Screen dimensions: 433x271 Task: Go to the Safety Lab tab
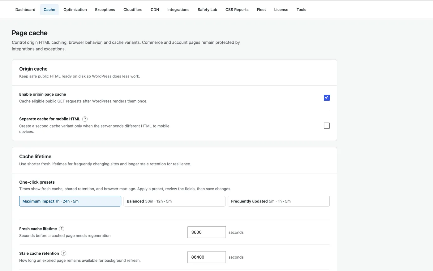[x=208, y=10]
